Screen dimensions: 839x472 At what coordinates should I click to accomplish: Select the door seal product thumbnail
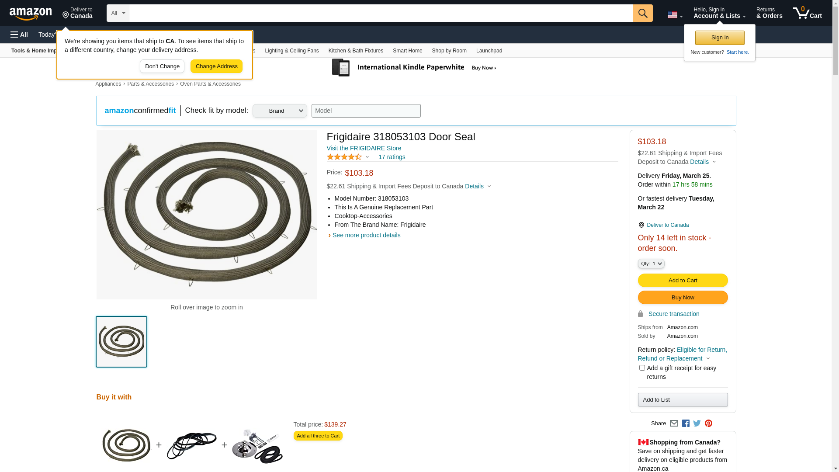[121, 342]
